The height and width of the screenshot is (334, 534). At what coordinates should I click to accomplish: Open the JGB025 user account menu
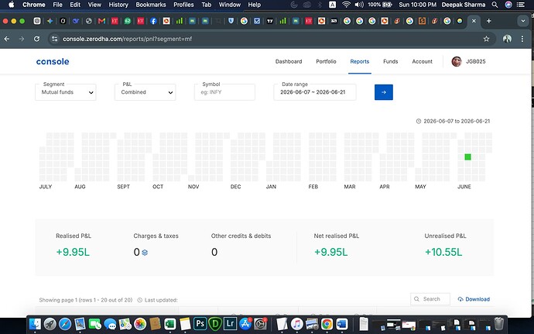(x=469, y=61)
